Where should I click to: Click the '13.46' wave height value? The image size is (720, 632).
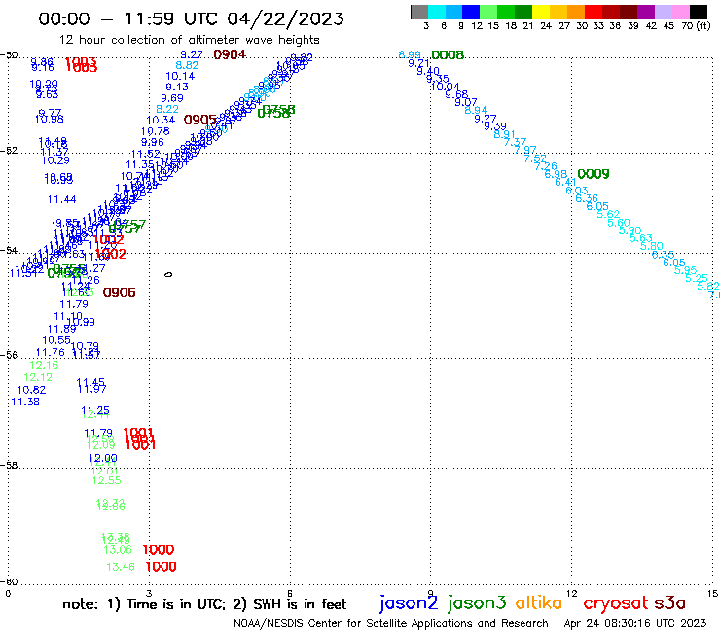coord(121,567)
